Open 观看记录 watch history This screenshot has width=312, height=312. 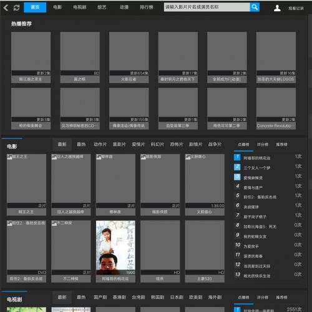click(x=296, y=8)
